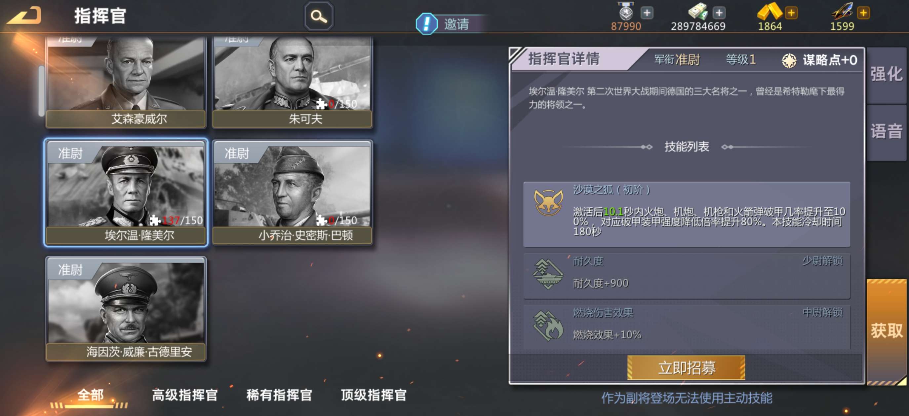Switch to the 高级指挥官 tab
This screenshot has height=416, width=909.
pyautogui.click(x=185, y=395)
